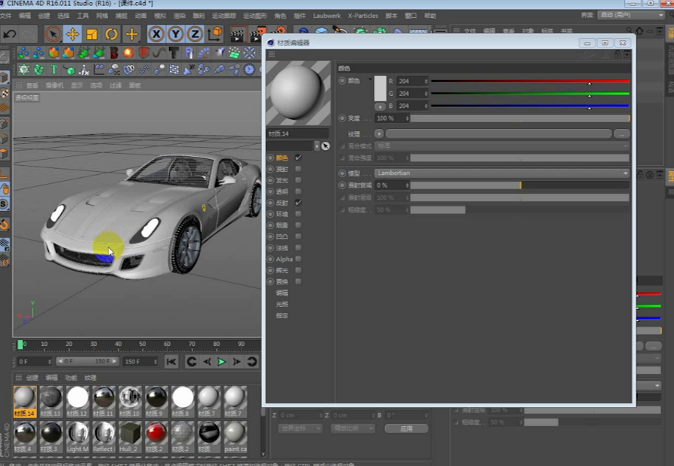This screenshot has width=674, height=466.
Task: Click the texture browse ... button
Action: (622, 134)
